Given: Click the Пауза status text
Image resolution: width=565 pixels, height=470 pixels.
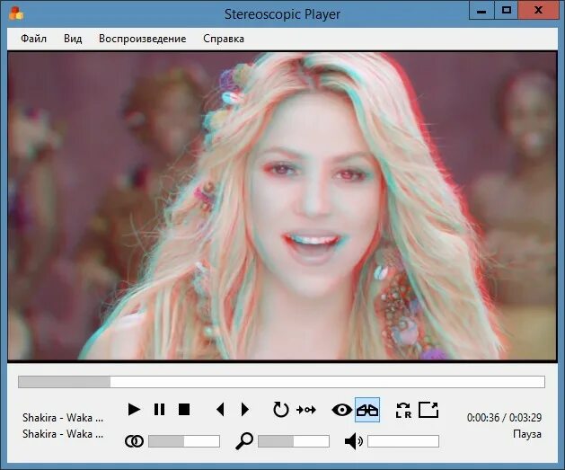Looking at the screenshot, I should click(x=527, y=434).
